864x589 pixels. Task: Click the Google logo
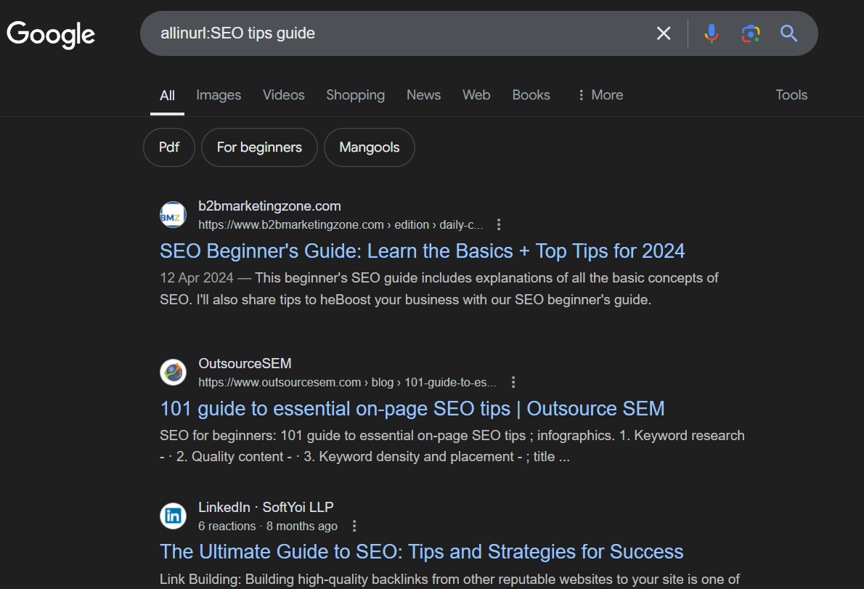coord(51,34)
